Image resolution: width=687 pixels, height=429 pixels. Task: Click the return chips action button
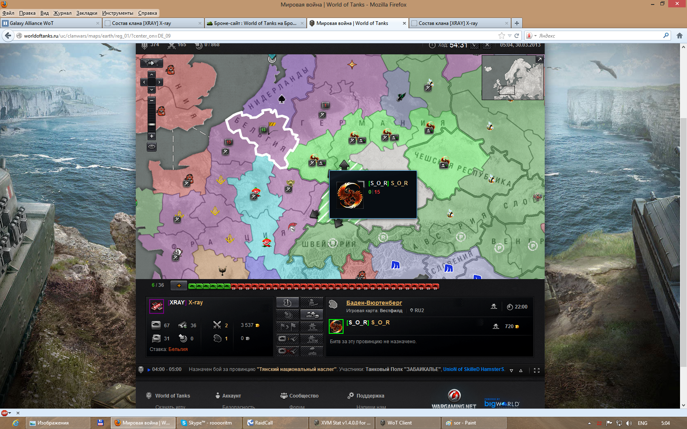[287, 315]
